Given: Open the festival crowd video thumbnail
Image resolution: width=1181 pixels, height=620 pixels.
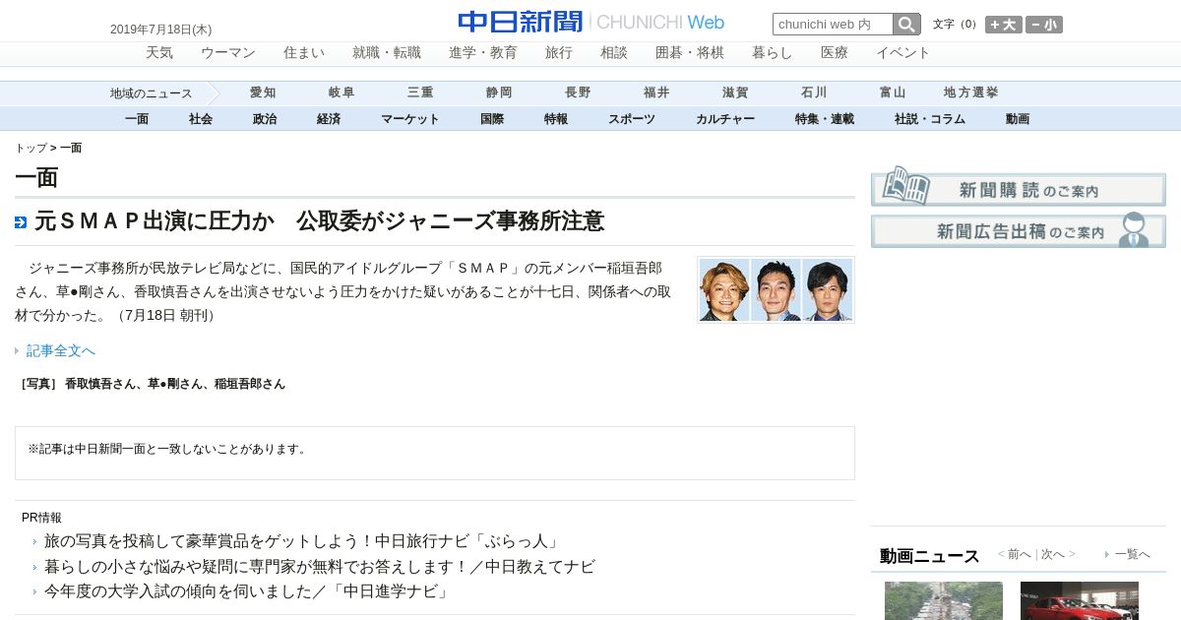Looking at the screenshot, I should (944, 601).
